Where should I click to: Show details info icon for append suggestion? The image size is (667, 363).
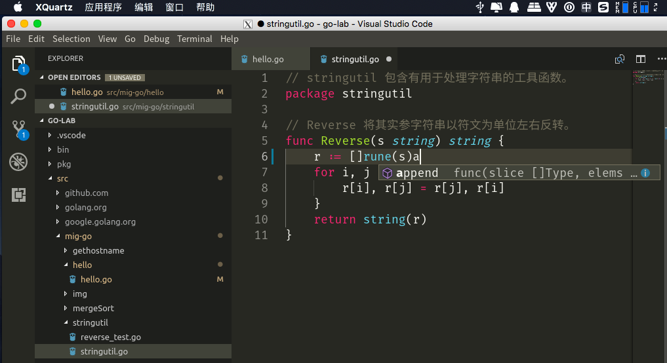point(645,173)
